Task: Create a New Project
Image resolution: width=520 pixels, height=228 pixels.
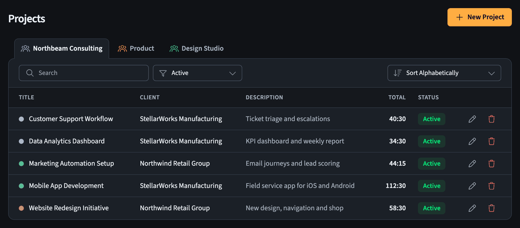Action: [479, 17]
